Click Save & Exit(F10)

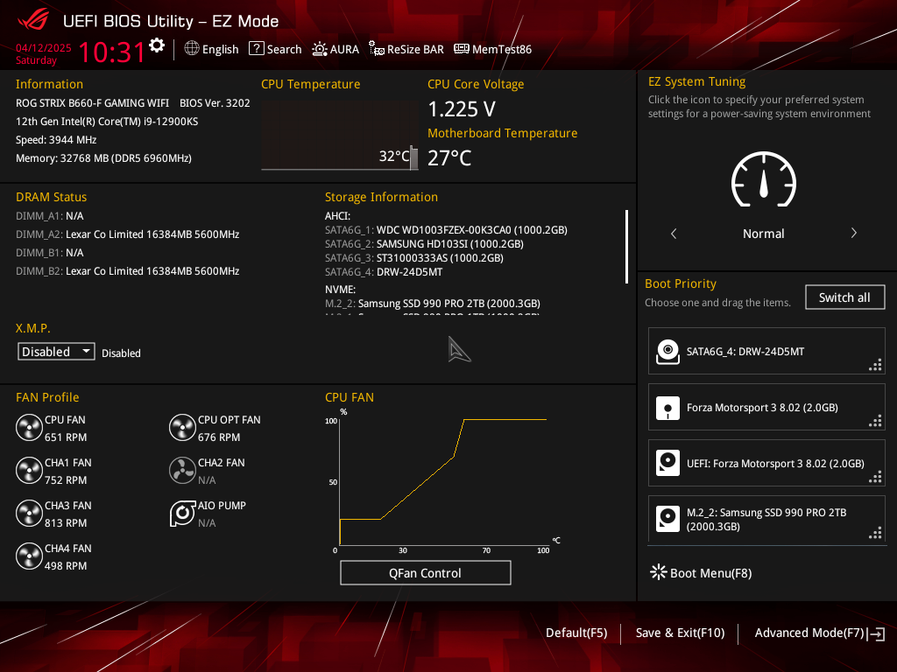(680, 633)
